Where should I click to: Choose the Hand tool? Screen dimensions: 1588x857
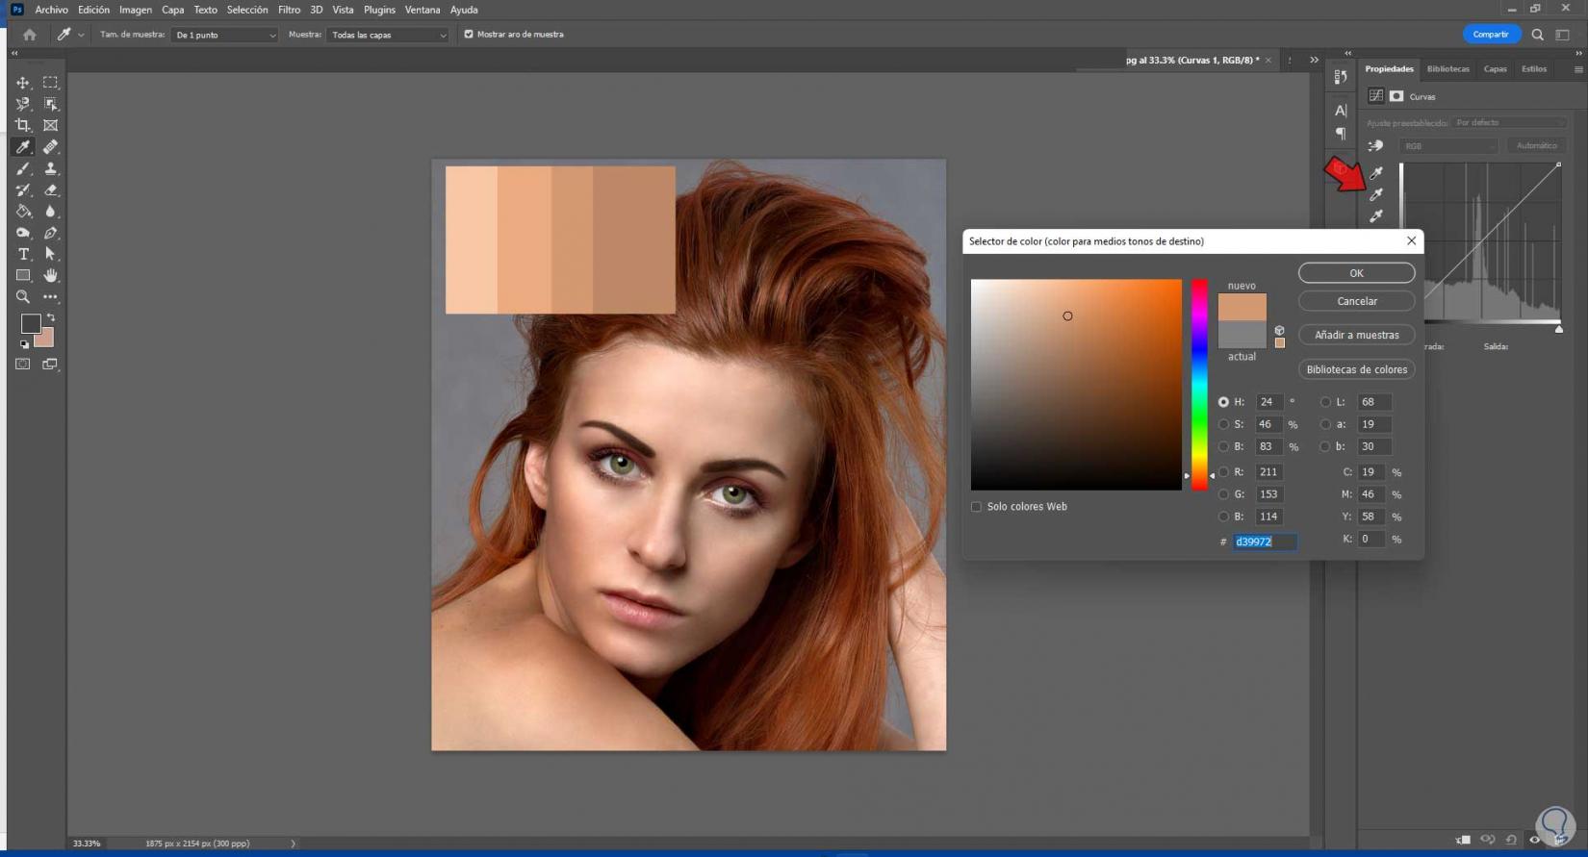click(x=50, y=276)
